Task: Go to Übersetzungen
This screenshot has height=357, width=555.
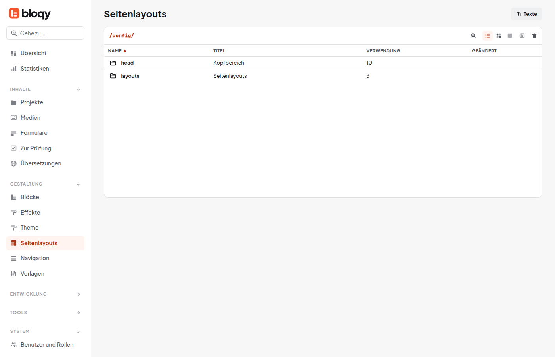Action: (x=45, y=163)
